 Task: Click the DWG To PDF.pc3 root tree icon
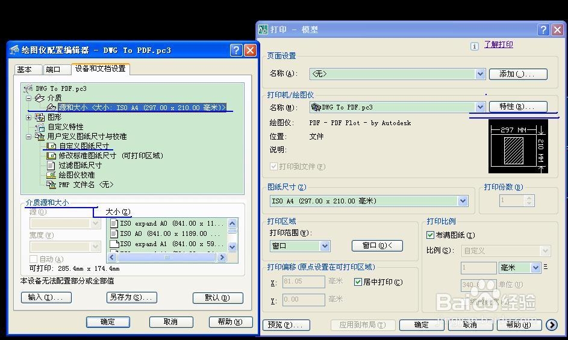pyautogui.click(x=28, y=88)
